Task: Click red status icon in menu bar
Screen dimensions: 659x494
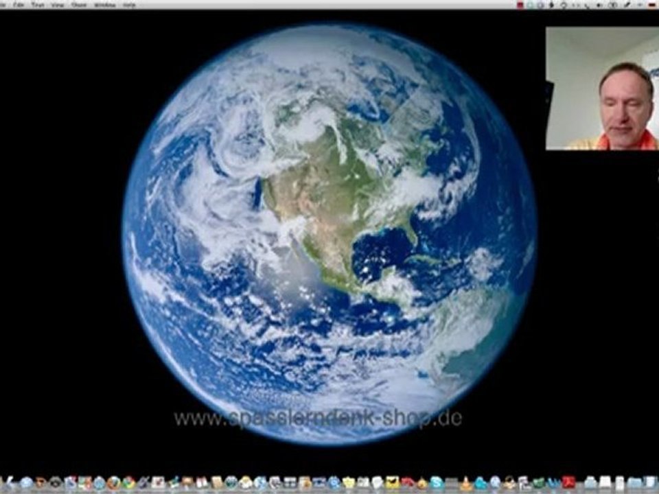Action: click(520, 5)
